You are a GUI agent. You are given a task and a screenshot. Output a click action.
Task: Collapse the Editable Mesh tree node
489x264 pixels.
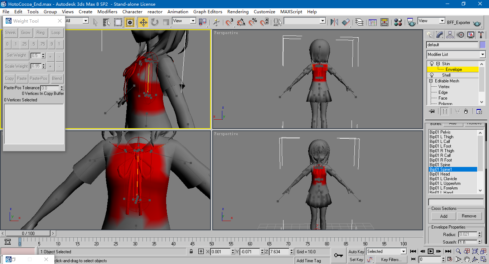(431, 81)
